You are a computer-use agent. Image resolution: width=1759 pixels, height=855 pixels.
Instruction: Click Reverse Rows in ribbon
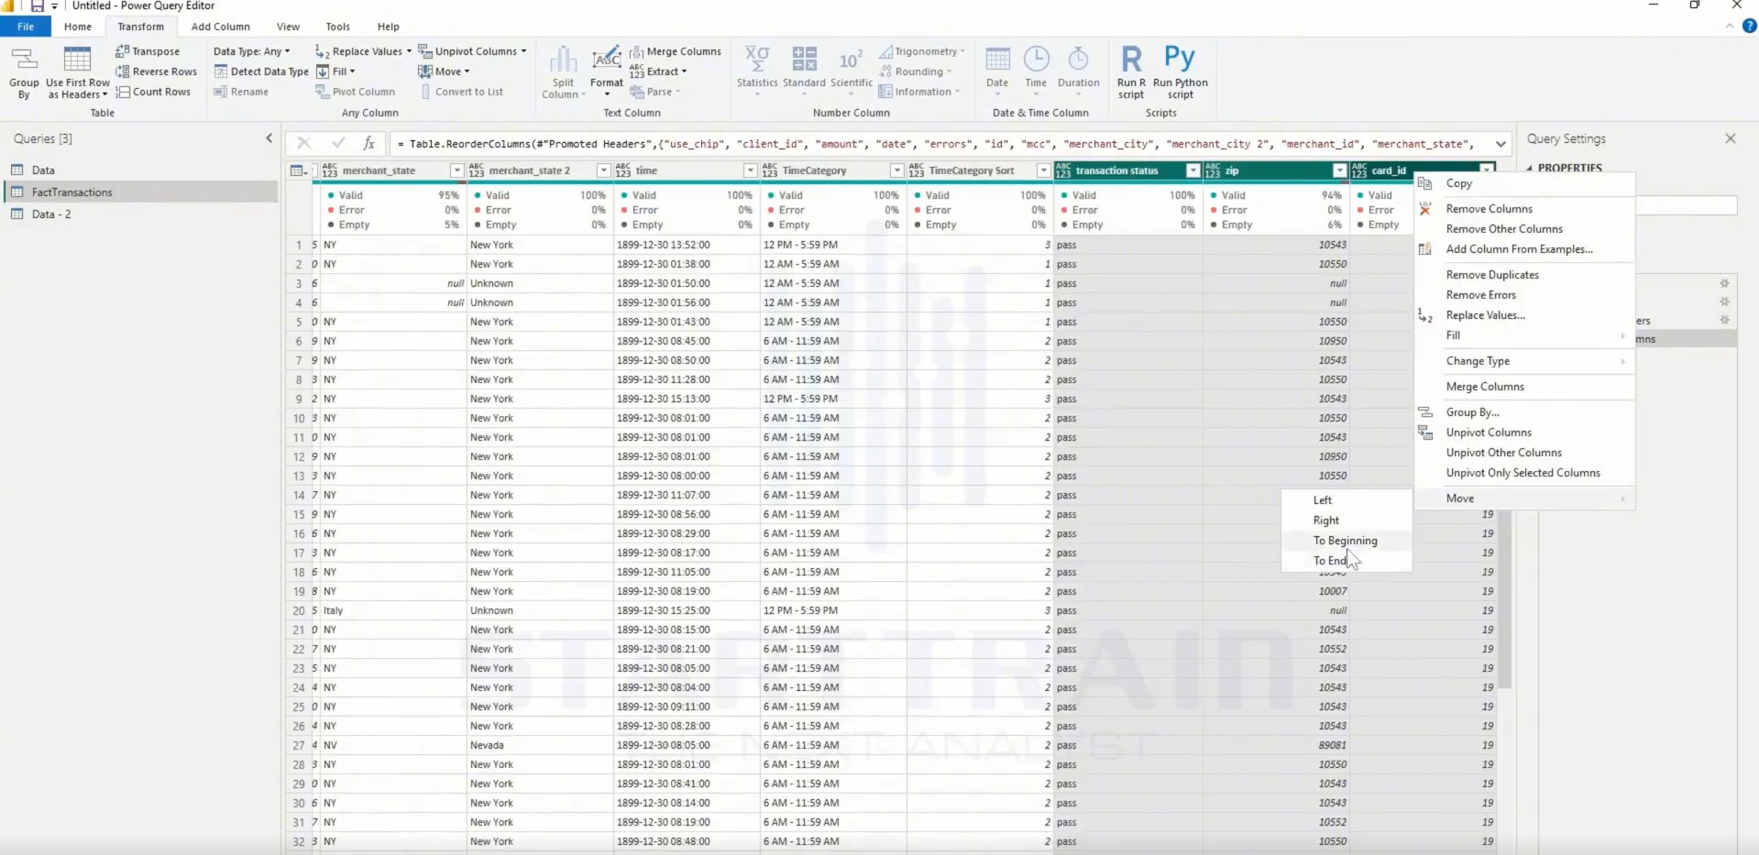(x=156, y=71)
